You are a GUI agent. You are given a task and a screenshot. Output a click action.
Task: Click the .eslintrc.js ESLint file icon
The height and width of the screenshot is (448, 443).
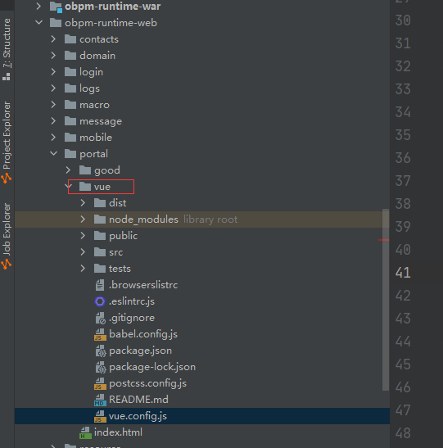[x=100, y=301]
